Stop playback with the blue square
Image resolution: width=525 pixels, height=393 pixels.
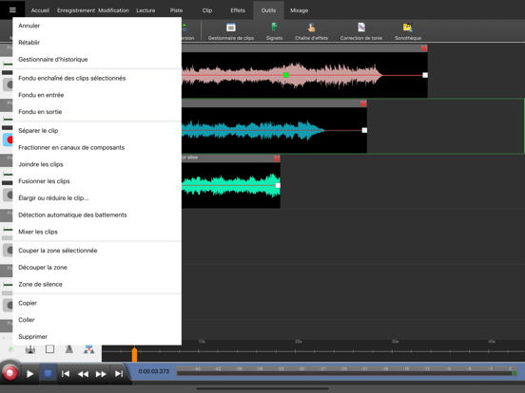[48, 373]
